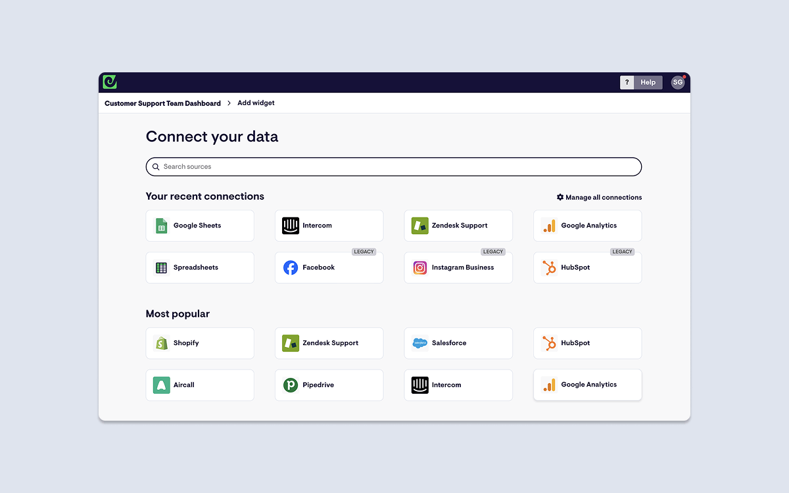Click the Connect your data heading
789x493 pixels.
click(x=212, y=137)
